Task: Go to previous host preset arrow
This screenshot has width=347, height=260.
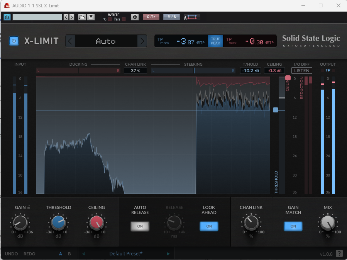Action: point(66,17)
